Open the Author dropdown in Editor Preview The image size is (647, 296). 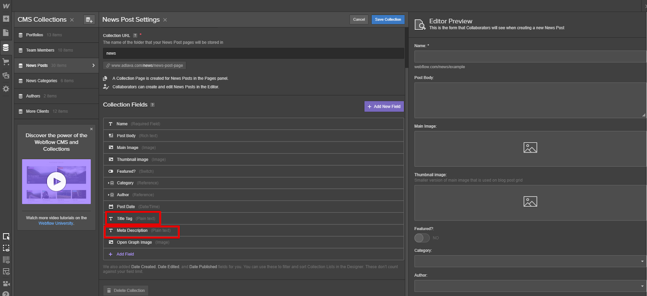tap(530, 286)
